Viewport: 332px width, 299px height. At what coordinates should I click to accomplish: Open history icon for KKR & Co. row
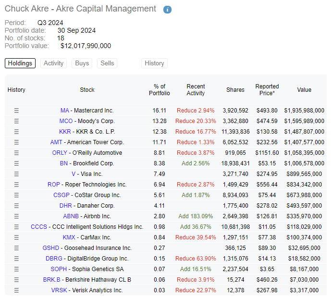coord(16,132)
